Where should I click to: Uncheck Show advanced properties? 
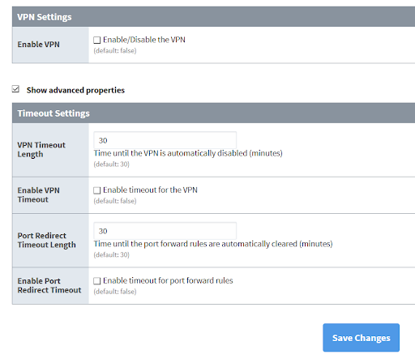point(15,89)
